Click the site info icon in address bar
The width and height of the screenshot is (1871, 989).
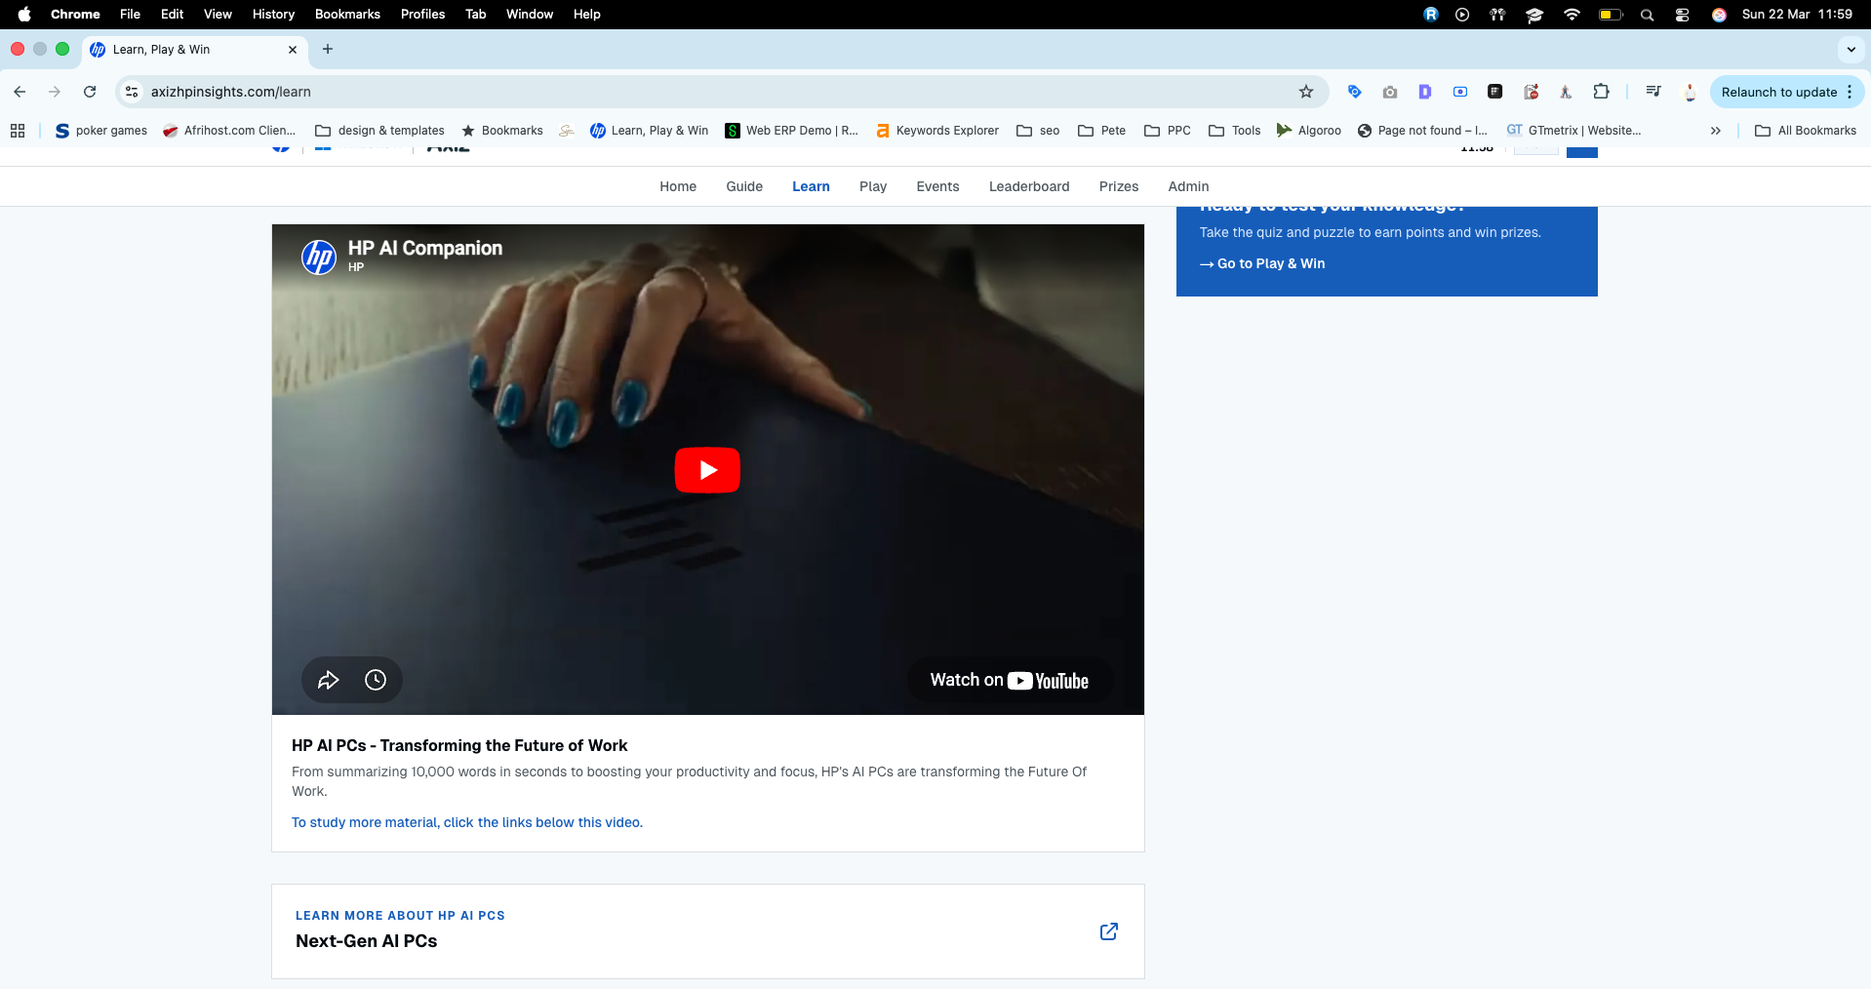click(x=132, y=92)
